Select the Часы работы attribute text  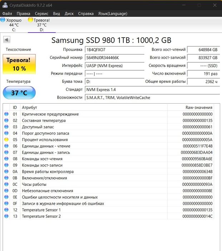pos(34,184)
